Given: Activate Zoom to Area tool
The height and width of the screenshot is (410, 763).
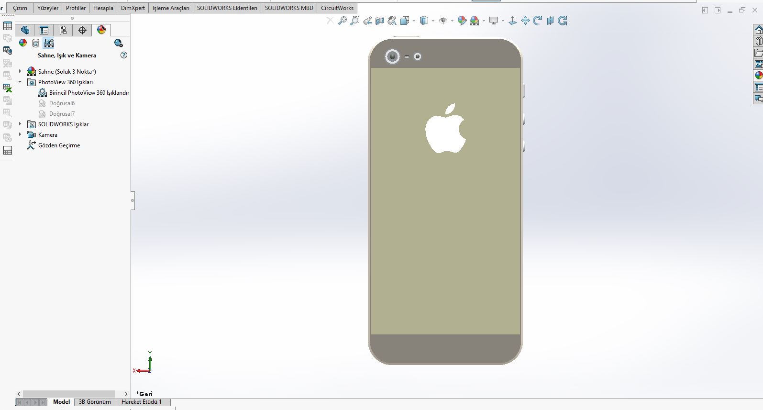Looking at the screenshot, I should pos(355,21).
